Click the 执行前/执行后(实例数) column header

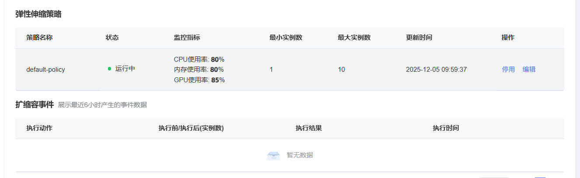coord(191,128)
